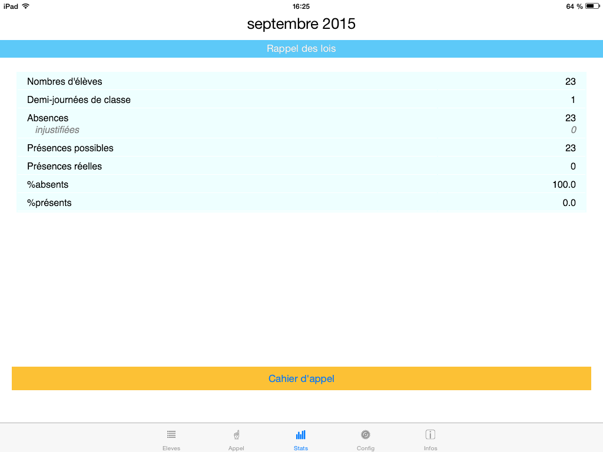Tap the 100.0 absents percentage value
The height and width of the screenshot is (452, 603).
pos(564,185)
